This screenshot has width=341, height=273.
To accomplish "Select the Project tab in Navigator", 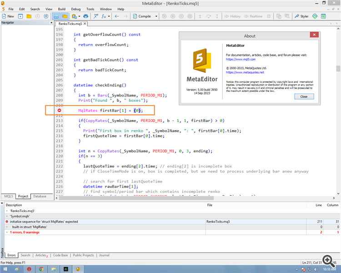I will [x=23, y=196].
